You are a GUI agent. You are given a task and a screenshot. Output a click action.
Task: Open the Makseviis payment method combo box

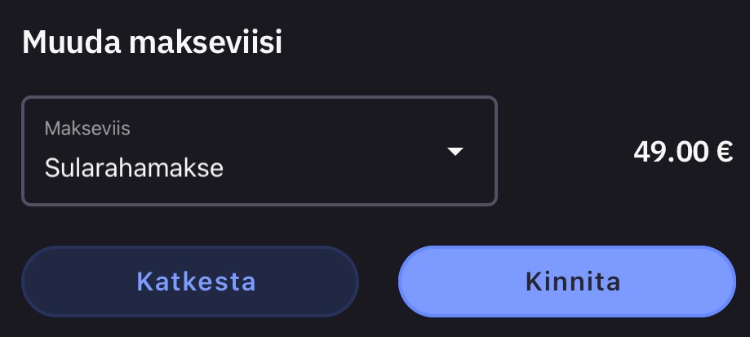coord(259,151)
